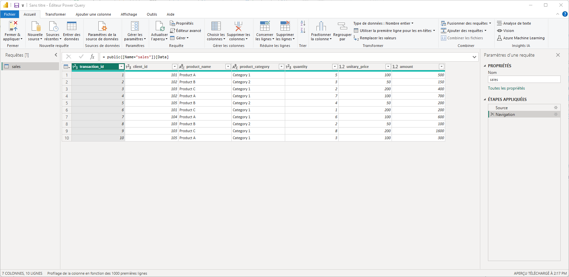
Task: Expand the formula bar chevron
Action: [x=474, y=57]
